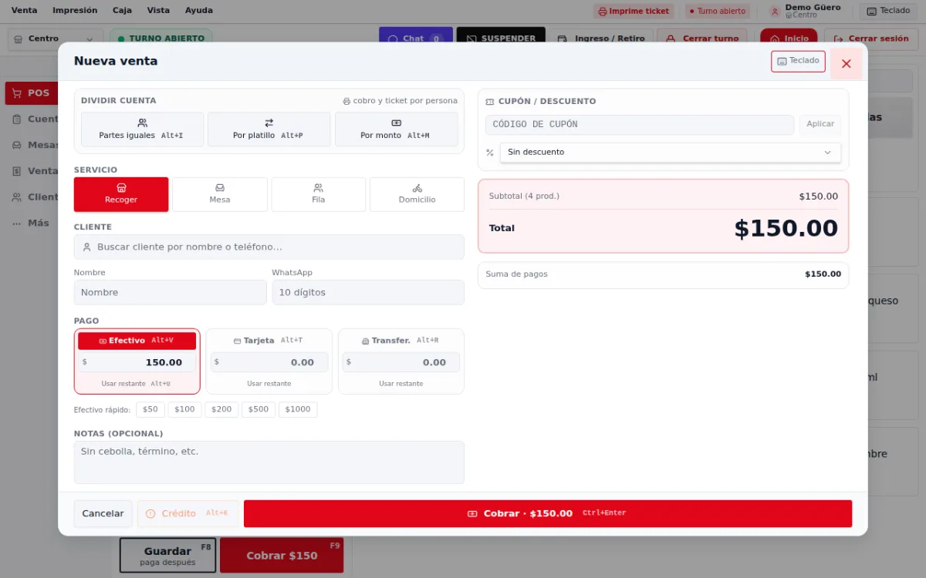The height and width of the screenshot is (578, 926).
Task: Click the Transfer. amount field
Action: click(x=401, y=362)
